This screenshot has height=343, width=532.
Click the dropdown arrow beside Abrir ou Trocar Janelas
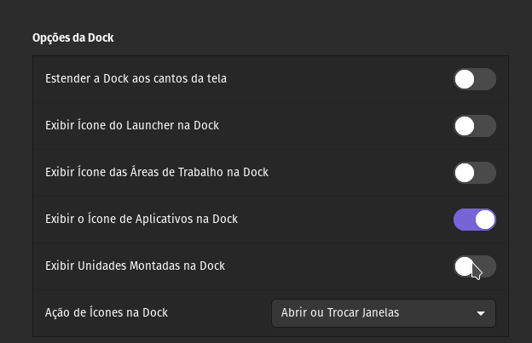click(x=481, y=313)
